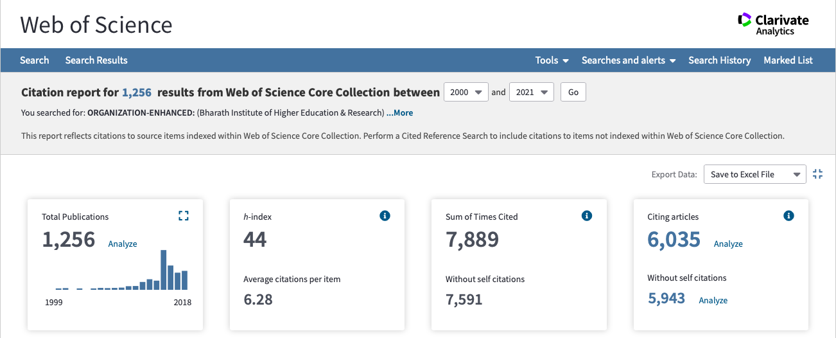The image size is (836, 338).
Task: Open the Tools menu
Action: coord(552,60)
